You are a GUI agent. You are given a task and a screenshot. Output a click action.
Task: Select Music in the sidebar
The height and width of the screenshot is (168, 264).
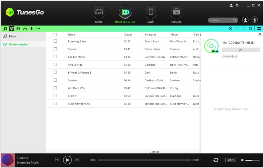23,37
